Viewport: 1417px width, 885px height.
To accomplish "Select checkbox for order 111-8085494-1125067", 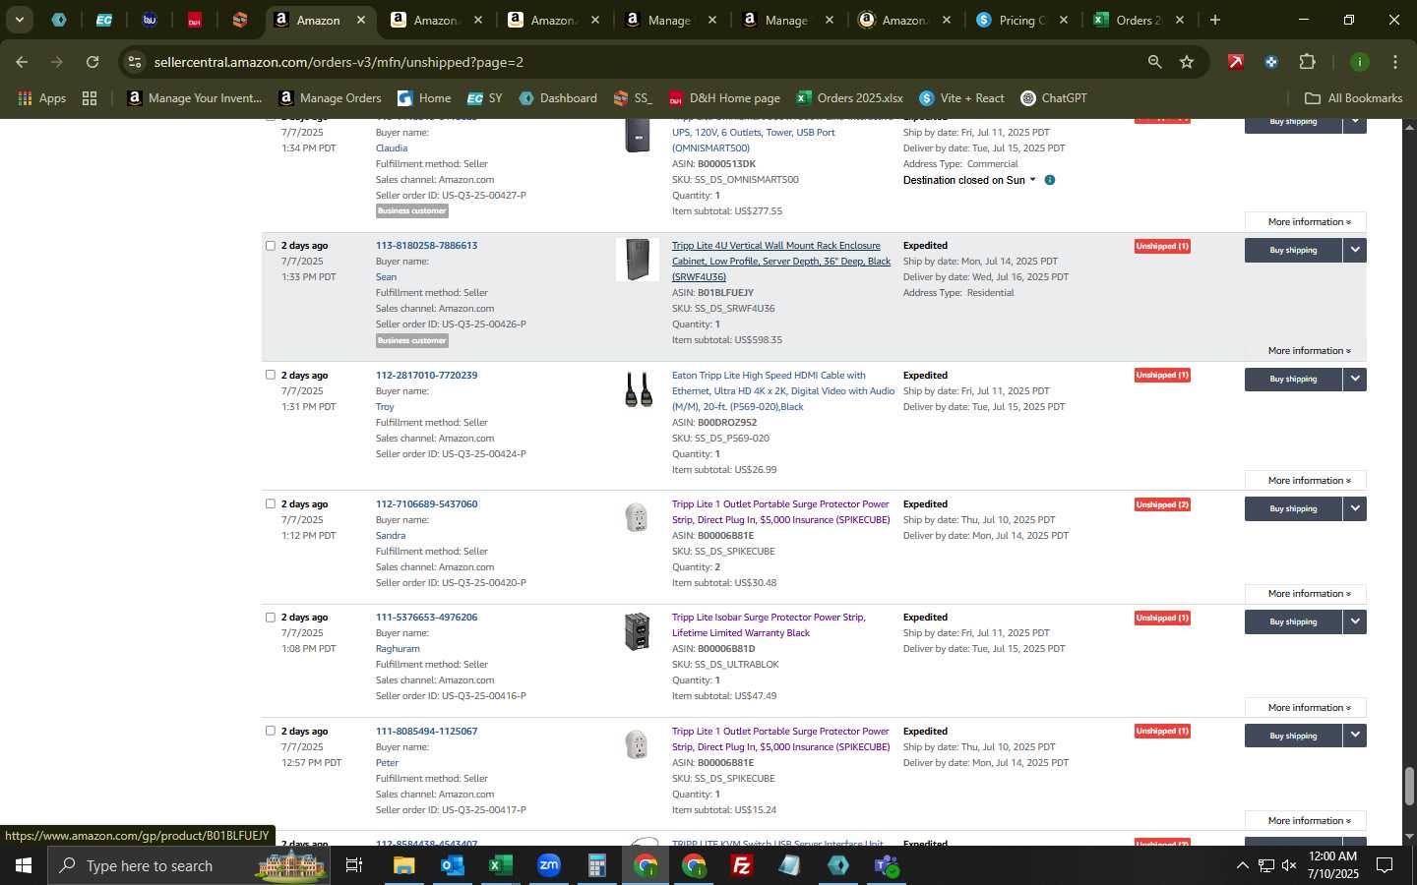I will click(271, 731).
